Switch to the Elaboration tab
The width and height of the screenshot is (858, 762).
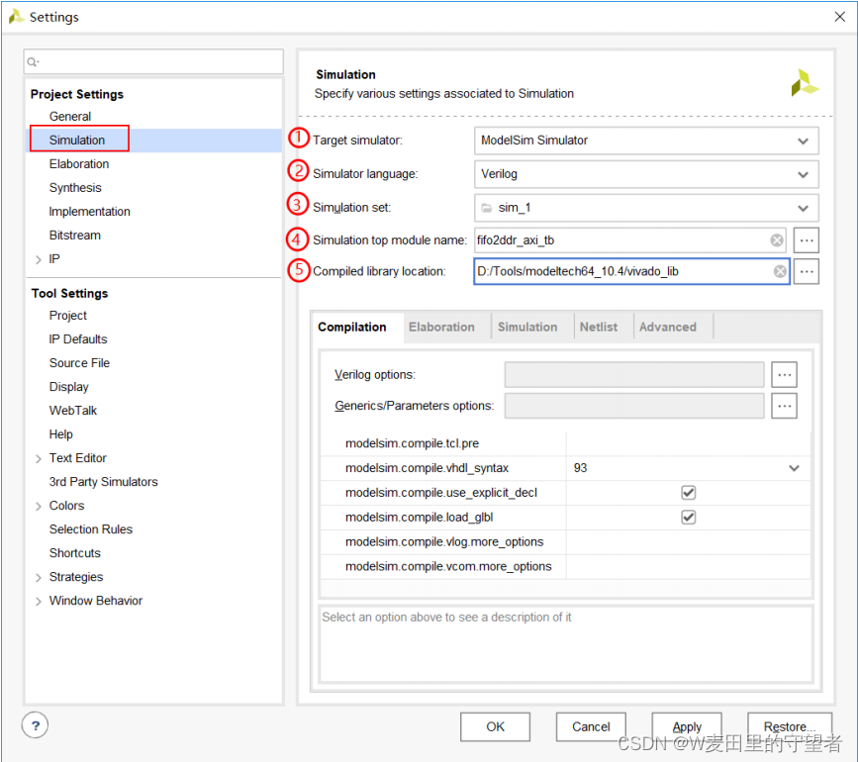click(441, 328)
